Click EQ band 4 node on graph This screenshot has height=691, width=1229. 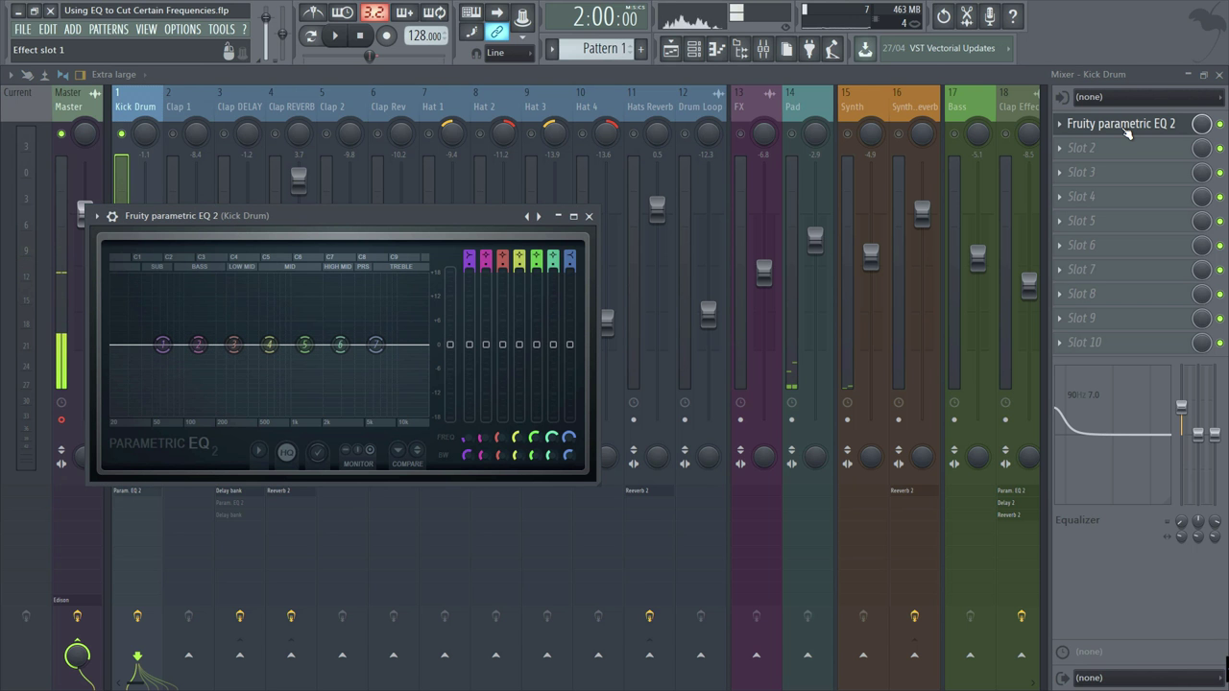click(x=269, y=345)
